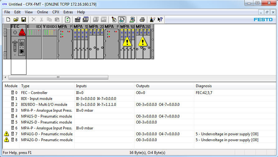Minimize the inner document window
The width and height of the screenshot is (278, 157).
click(x=261, y=12)
